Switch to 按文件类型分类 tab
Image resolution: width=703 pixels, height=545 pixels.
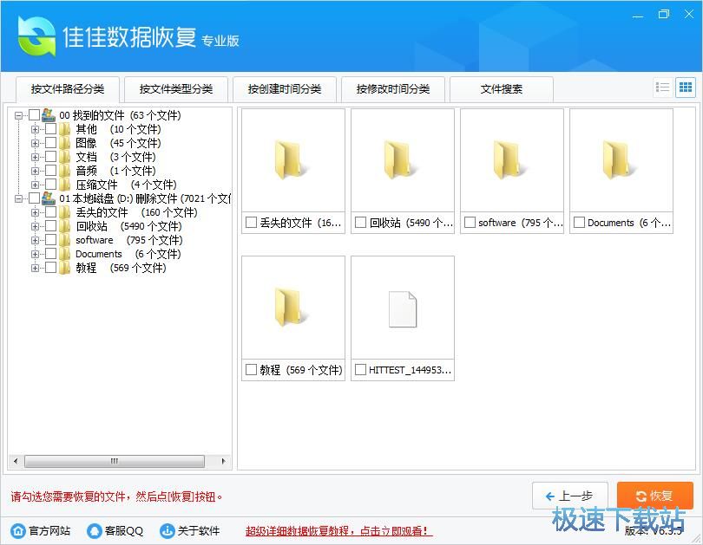(x=175, y=88)
